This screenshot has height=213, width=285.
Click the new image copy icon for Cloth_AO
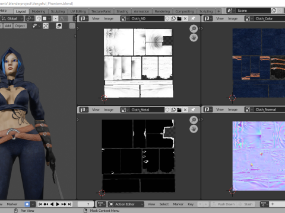tap(173, 18)
